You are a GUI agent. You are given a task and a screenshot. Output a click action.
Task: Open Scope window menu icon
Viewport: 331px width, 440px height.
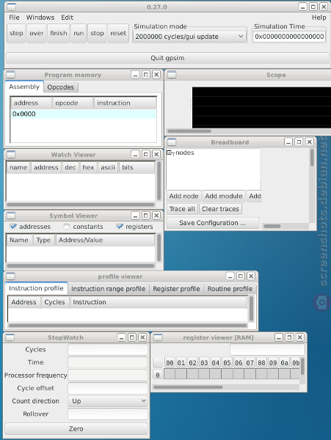click(172, 75)
